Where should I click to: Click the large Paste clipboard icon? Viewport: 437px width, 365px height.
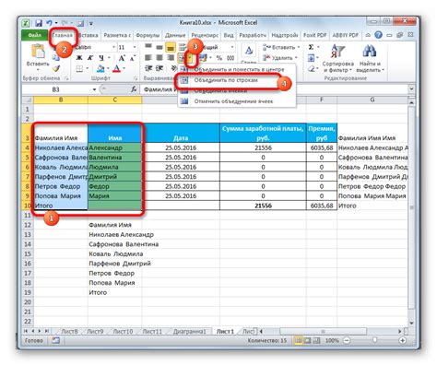[x=38, y=51]
